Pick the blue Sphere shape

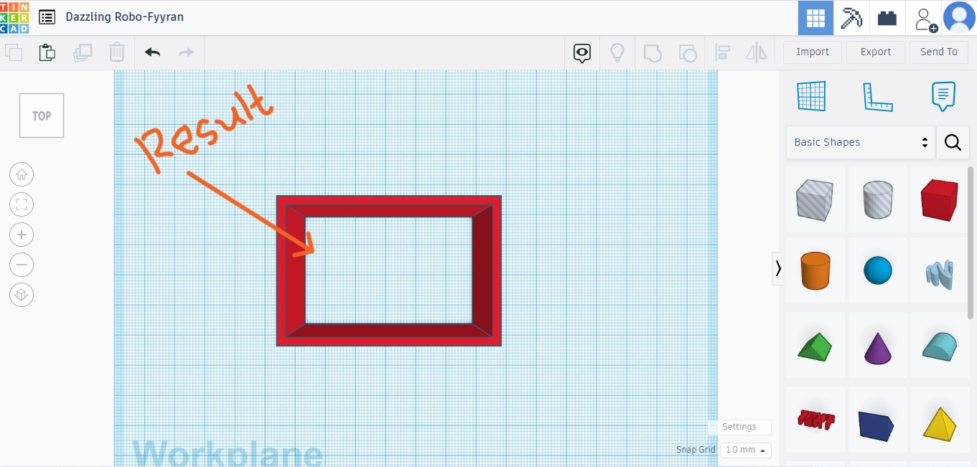[x=877, y=271]
